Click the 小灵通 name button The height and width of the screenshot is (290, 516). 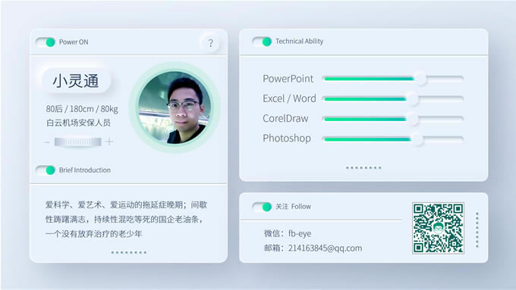tap(76, 81)
